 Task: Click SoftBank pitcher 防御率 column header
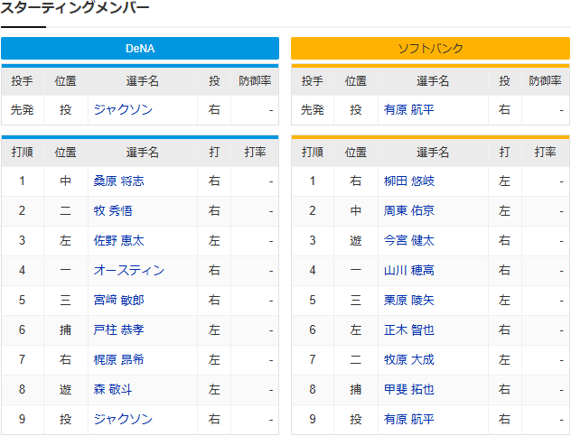pos(545,81)
